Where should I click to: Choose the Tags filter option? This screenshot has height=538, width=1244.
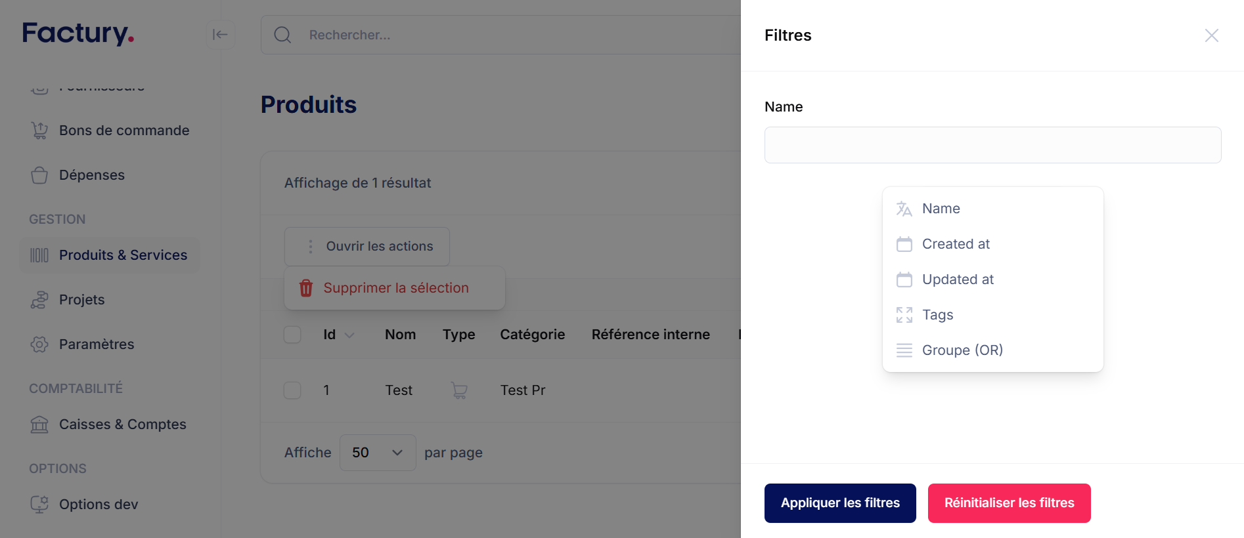[x=937, y=315]
